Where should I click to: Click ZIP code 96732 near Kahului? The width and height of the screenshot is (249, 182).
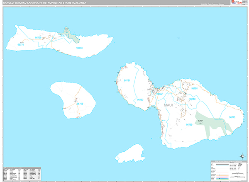159,94
